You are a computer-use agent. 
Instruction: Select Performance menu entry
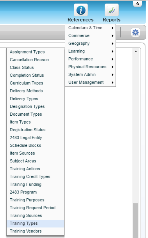point(90,59)
